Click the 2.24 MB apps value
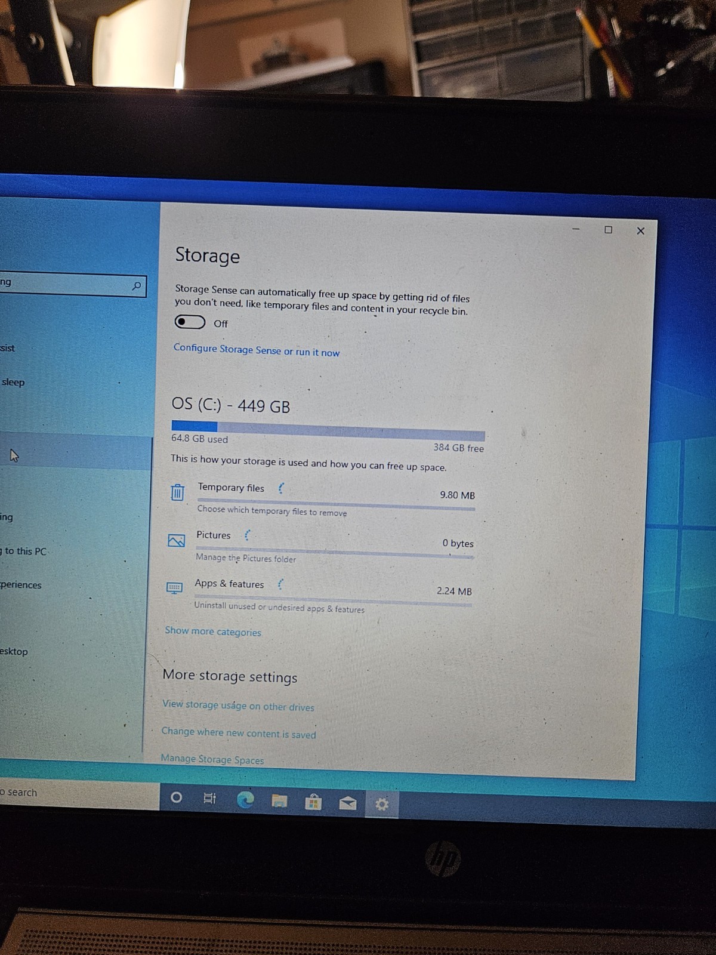The width and height of the screenshot is (716, 955). pos(454,591)
